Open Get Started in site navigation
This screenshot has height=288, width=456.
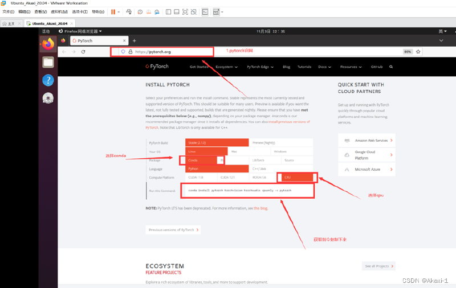pos(199,67)
